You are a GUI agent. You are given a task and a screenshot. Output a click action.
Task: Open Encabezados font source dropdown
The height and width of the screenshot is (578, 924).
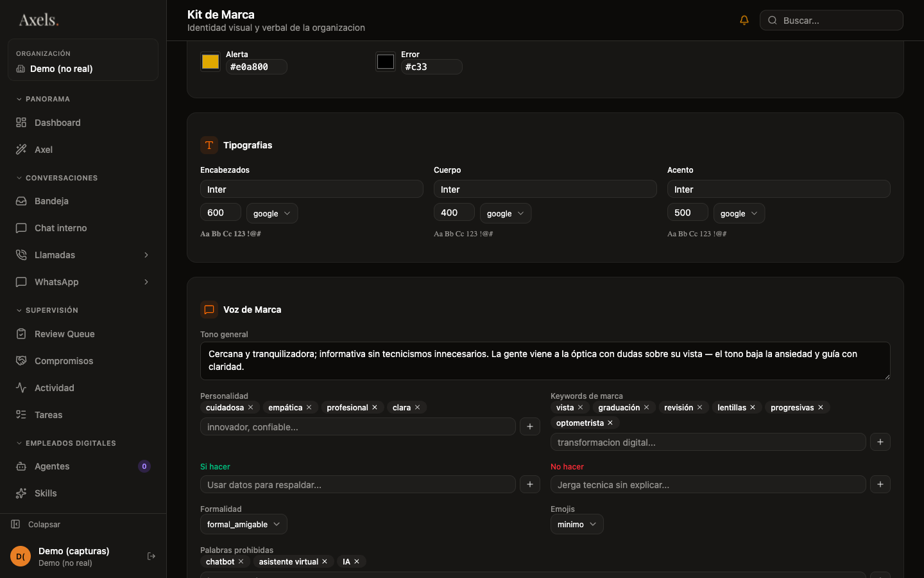(x=272, y=213)
